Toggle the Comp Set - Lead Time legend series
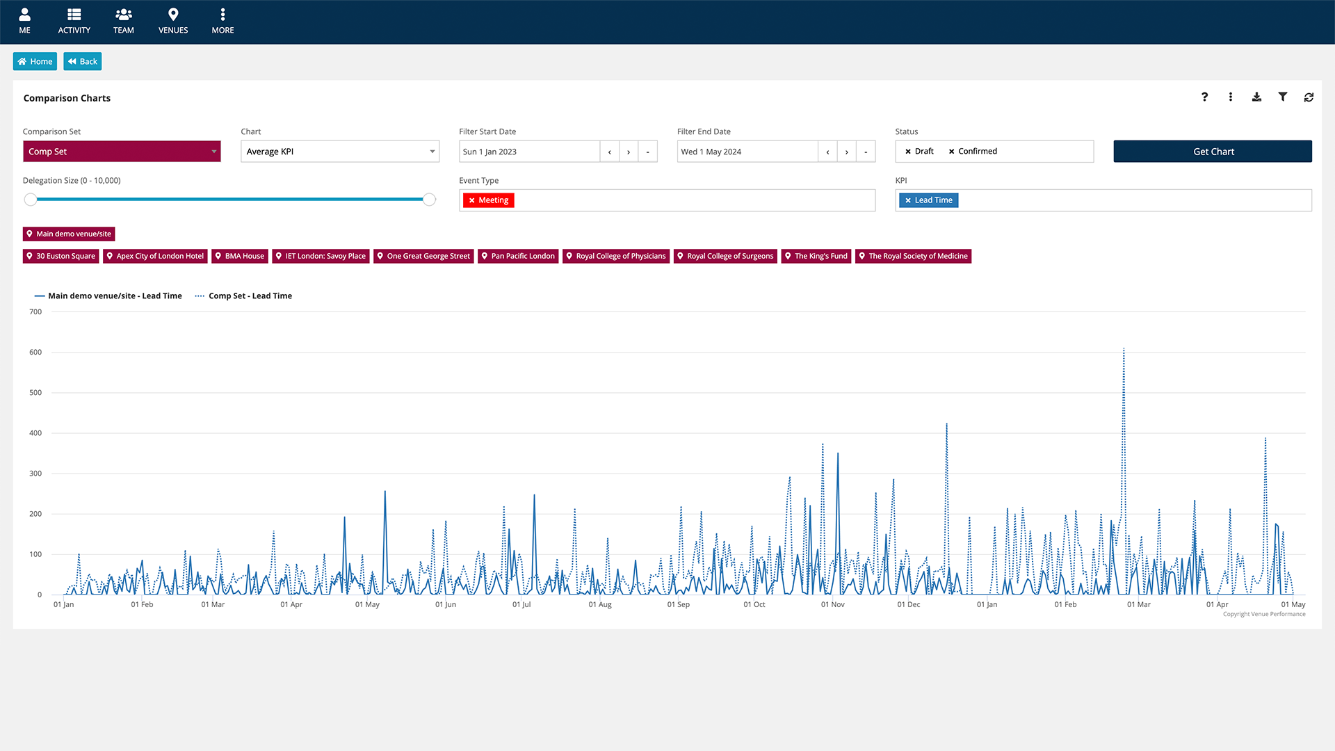The image size is (1335, 751). click(243, 296)
